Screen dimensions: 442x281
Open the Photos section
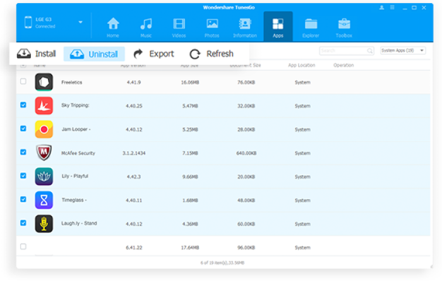coord(212,28)
